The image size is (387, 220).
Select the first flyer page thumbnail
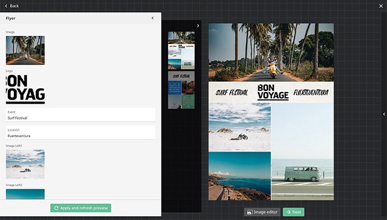click(x=181, y=50)
